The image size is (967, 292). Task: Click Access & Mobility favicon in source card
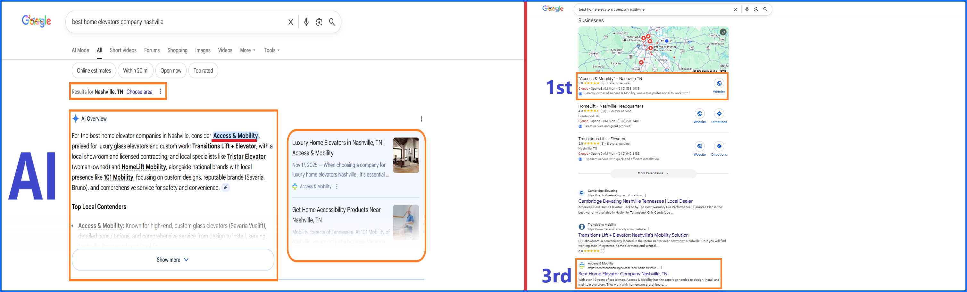(295, 186)
